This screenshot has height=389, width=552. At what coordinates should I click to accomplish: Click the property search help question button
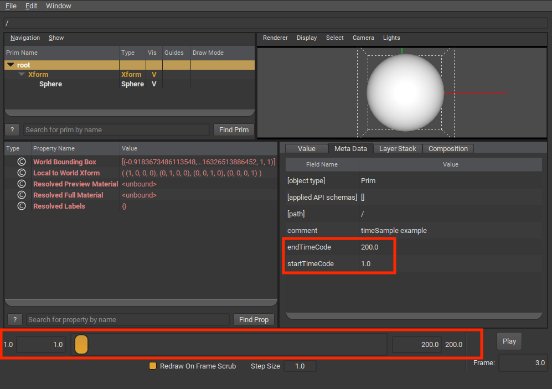tap(15, 320)
